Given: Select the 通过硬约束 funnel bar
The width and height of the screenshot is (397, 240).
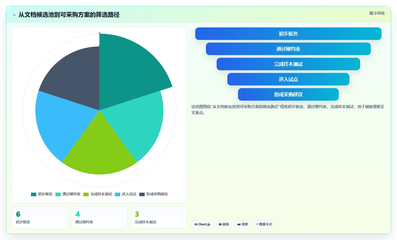Looking at the screenshot, I should point(288,49).
